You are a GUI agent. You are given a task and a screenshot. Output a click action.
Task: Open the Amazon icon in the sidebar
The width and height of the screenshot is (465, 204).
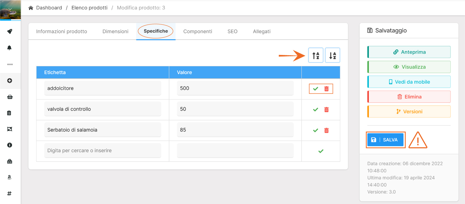pyautogui.click(x=10, y=177)
